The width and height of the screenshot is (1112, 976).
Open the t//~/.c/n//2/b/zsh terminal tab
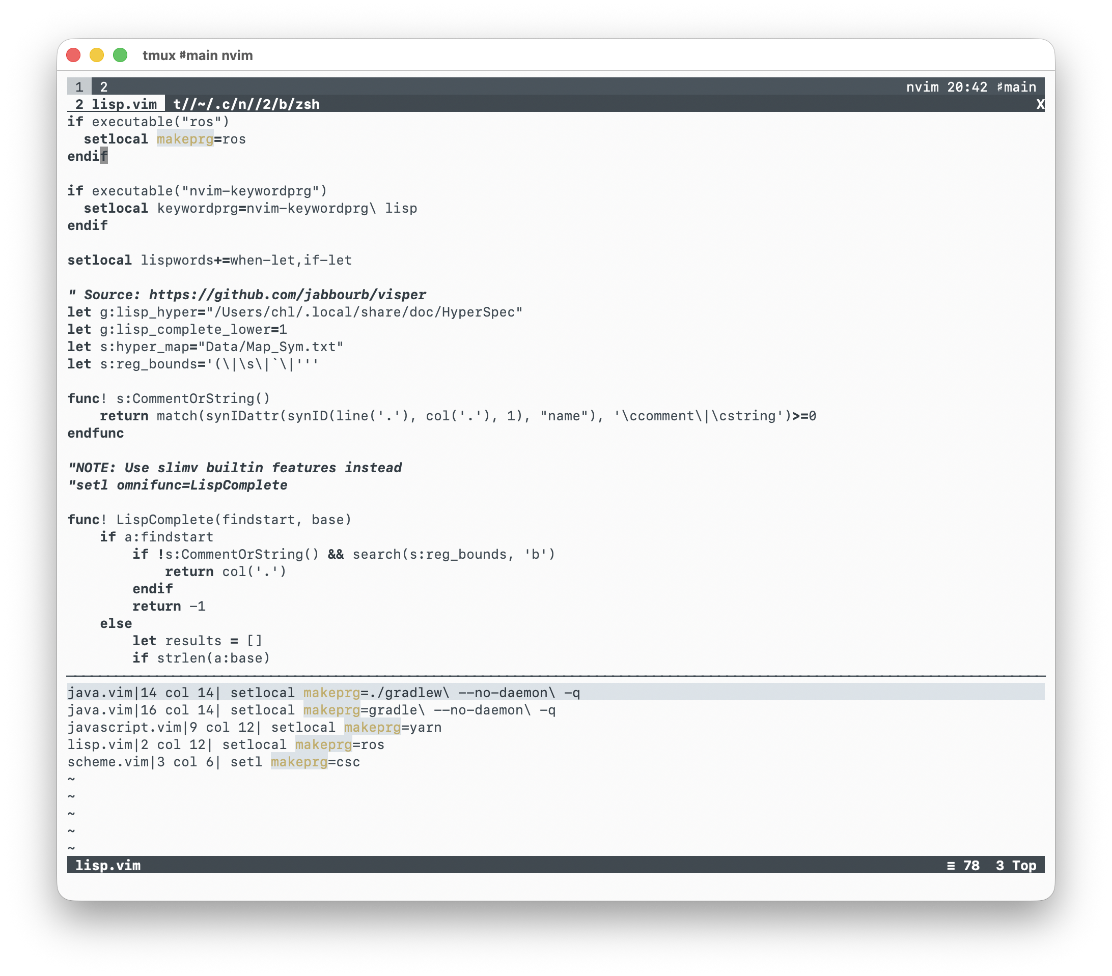[246, 104]
